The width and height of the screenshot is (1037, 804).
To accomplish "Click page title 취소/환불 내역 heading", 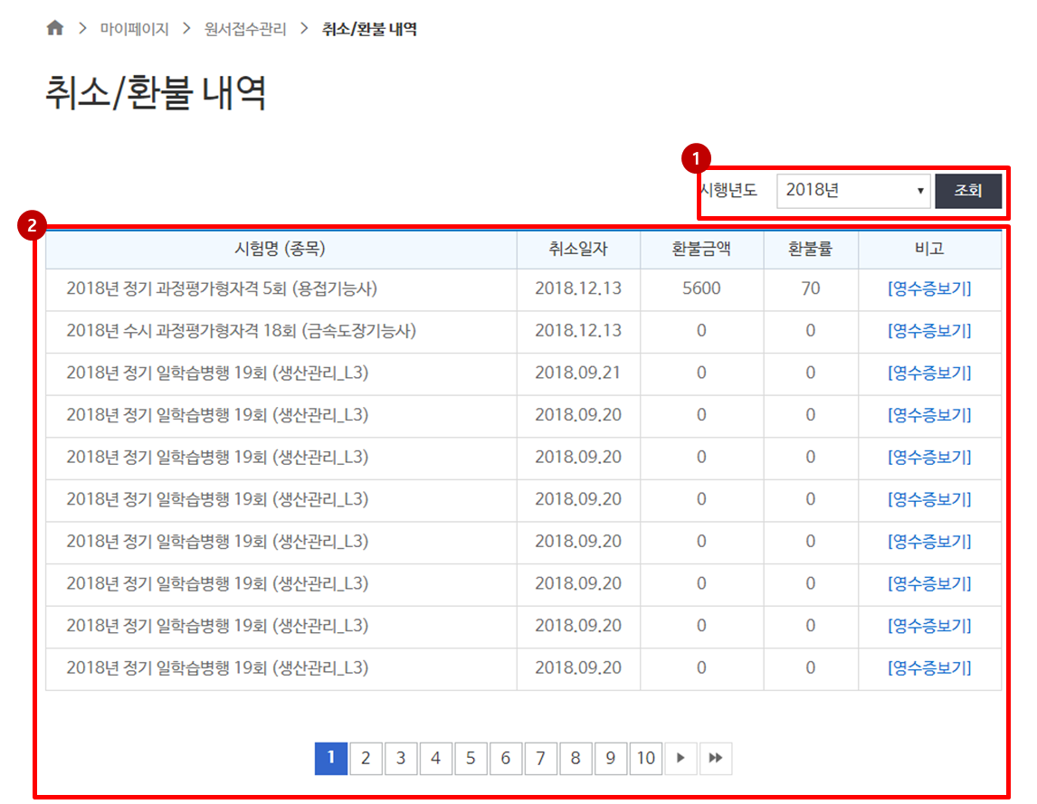I will 156,93.
